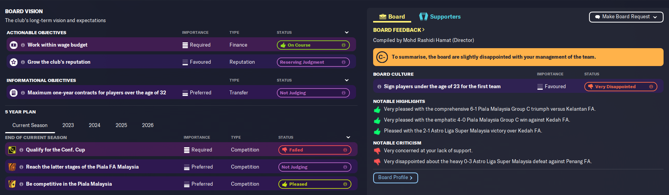Open the Make Board Request dropdown
This screenshot has height=195, width=669.
[626, 17]
